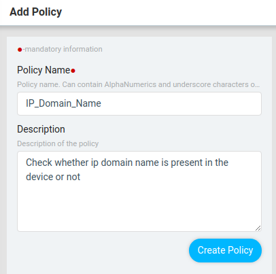Click the '-mandatory information' note
Screen dimensions: 276x274
(63, 49)
